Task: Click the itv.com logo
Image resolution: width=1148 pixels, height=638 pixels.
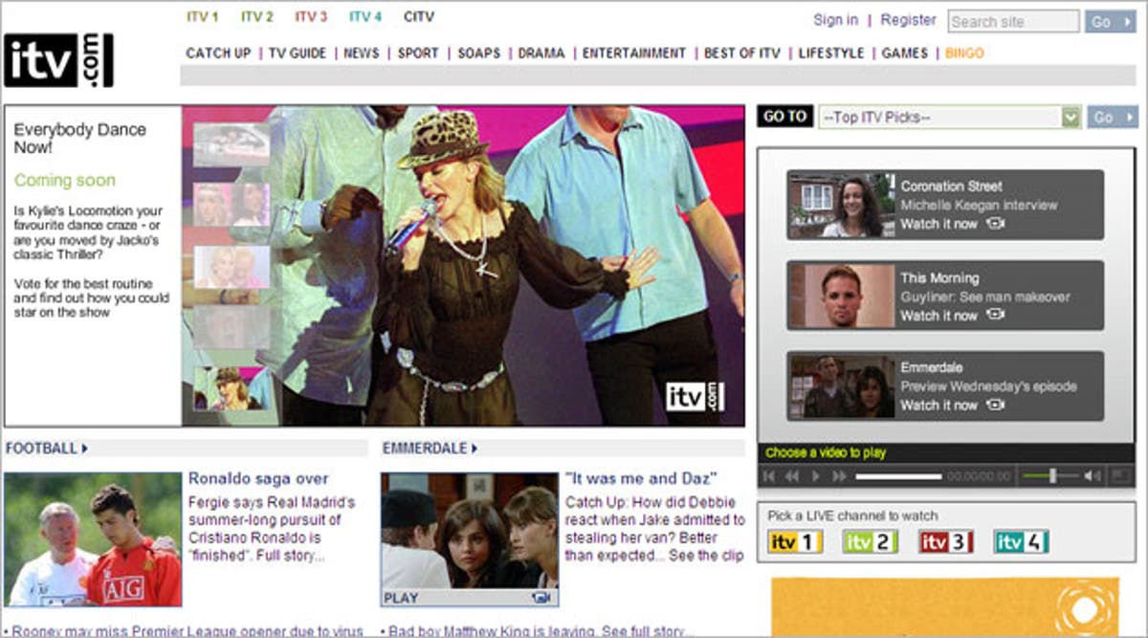Action: [x=58, y=60]
